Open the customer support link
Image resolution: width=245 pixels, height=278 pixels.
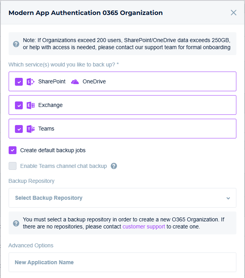coord(144,227)
